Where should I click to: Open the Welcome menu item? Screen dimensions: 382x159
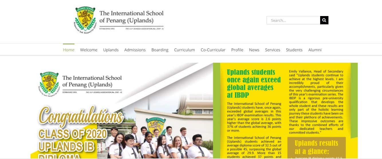pyautogui.click(x=89, y=50)
